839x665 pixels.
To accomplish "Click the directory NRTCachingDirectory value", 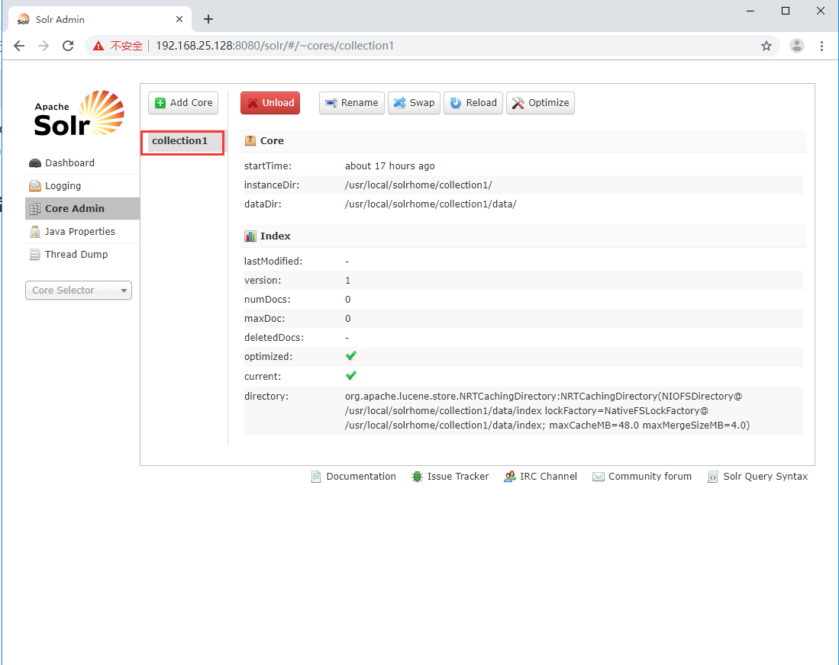I will tap(547, 410).
